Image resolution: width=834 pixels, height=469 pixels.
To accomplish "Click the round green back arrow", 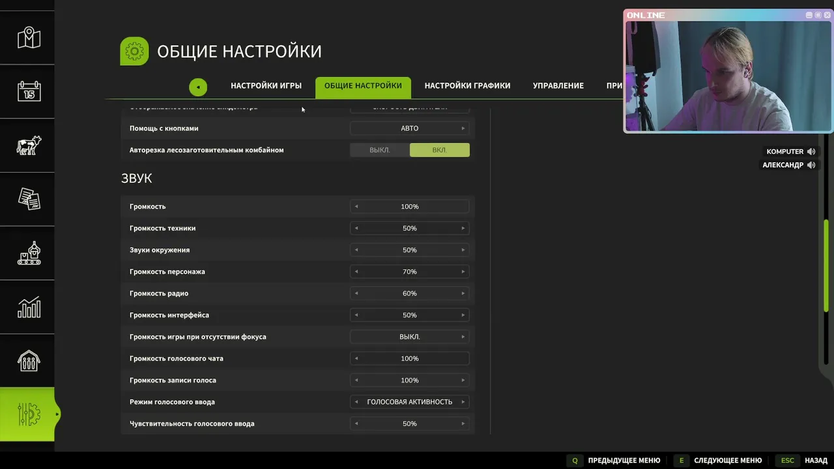I will coord(198,87).
